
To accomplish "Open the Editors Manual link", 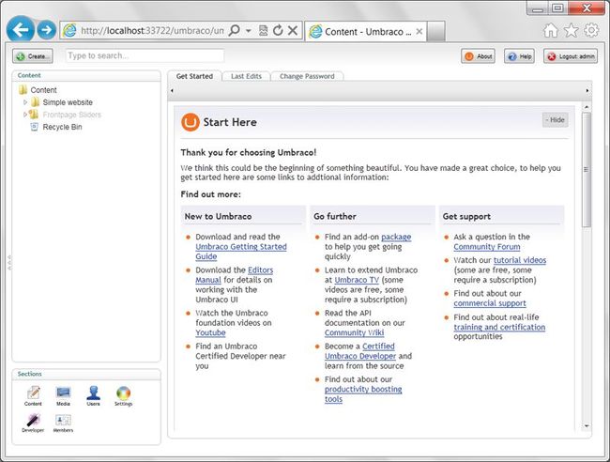I will coord(235,275).
